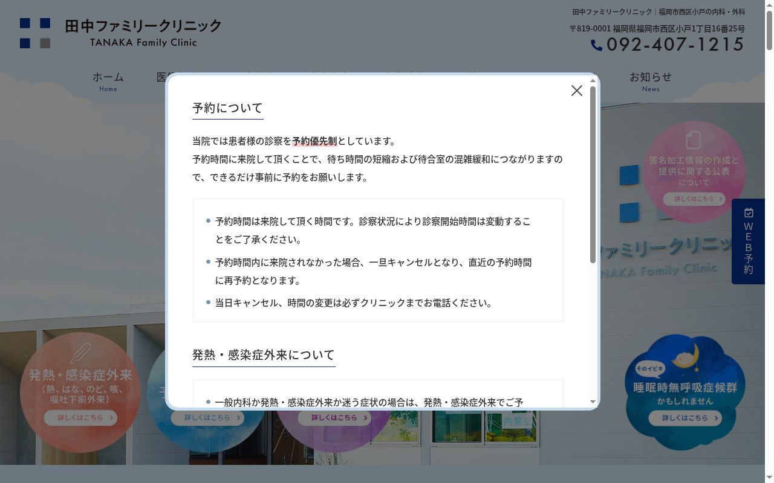This screenshot has width=774, height=483.
Task: Click the bullet 予約時間は来院して頂く時間です
Action: 373,231
